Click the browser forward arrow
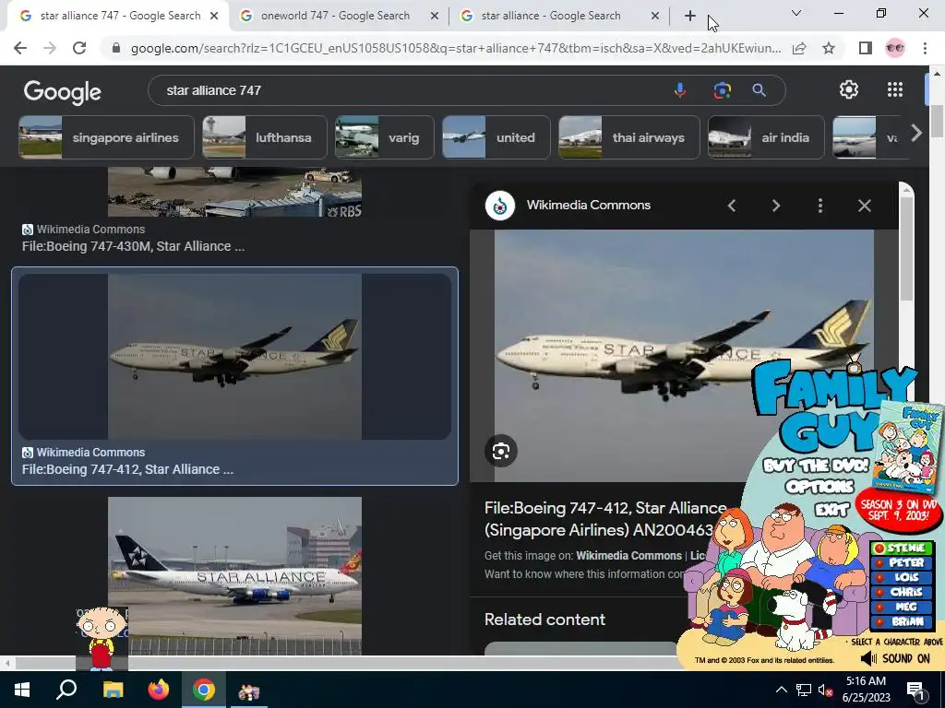This screenshot has width=945, height=708. (50, 48)
